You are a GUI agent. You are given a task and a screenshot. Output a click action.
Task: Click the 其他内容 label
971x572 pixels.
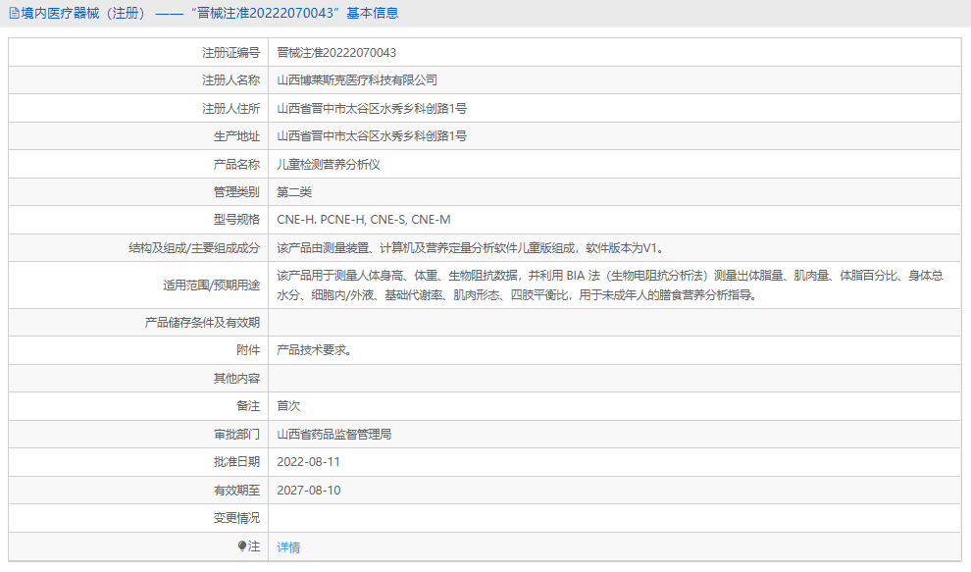click(x=236, y=378)
